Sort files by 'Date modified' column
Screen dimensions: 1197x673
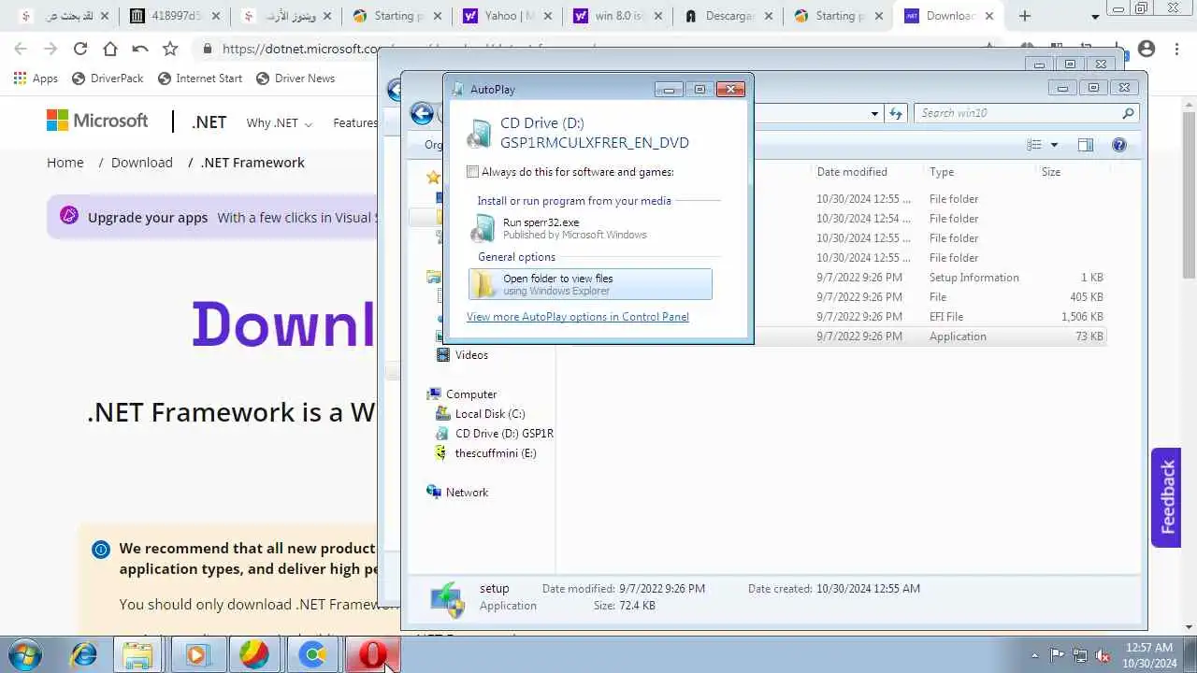point(852,172)
